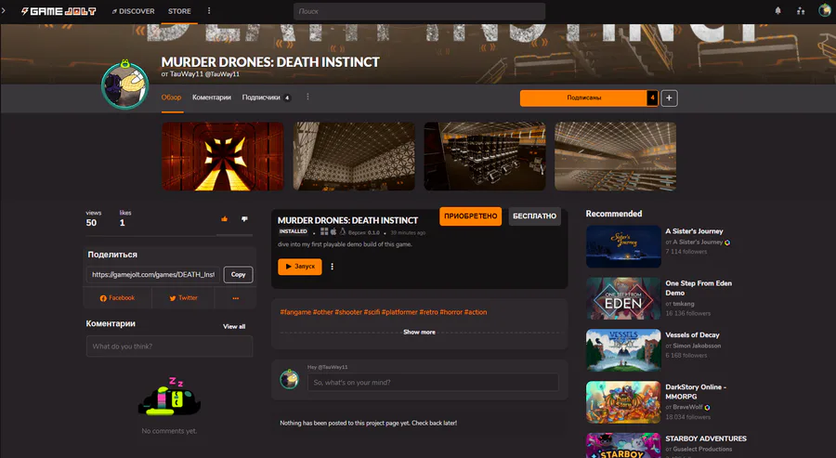
Task: Open the #other tag
Action: click(x=323, y=312)
